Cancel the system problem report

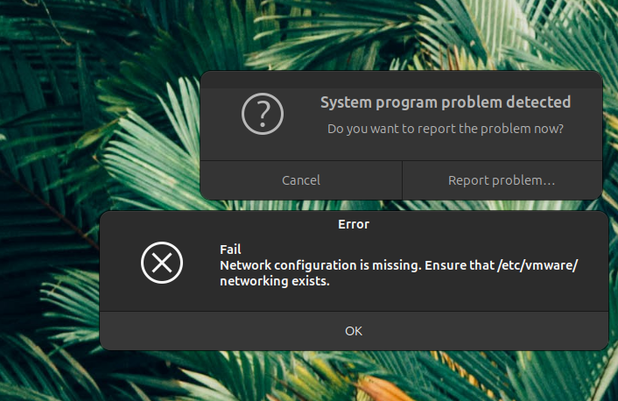click(301, 180)
